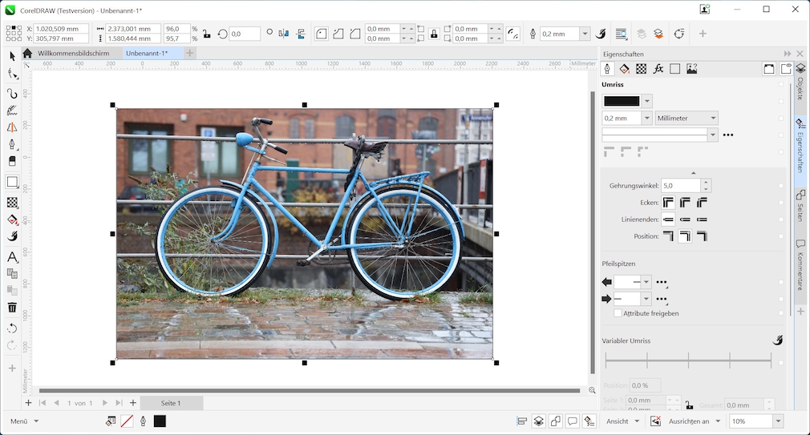
Task: Click start arrowhead options ellipsis
Action: coord(661,282)
